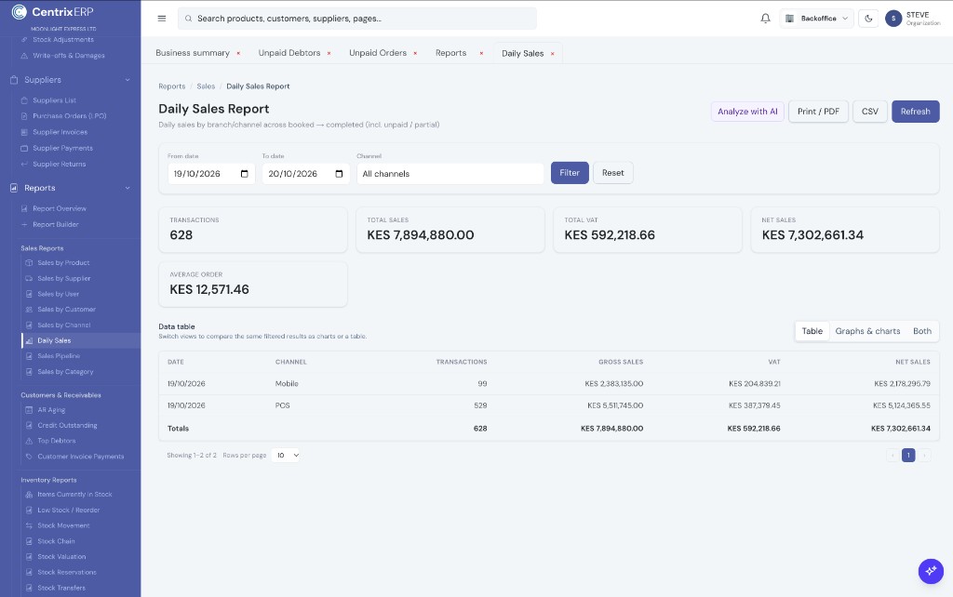Image resolution: width=953 pixels, height=597 pixels.
Task: Open Purchase Orders (LPO) sidebar item
Action: click(x=69, y=116)
